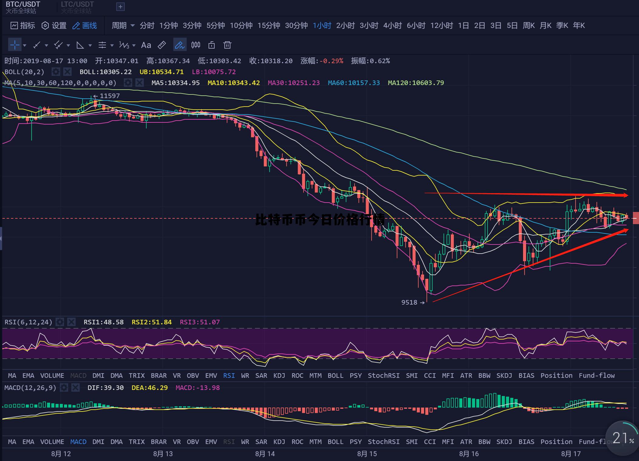Expand parallel channel tool dropdown arrow
Screen dimensions: 639x461
pos(68,46)
